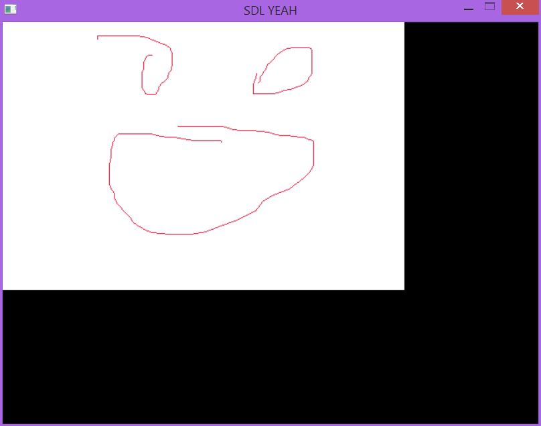Screen dimensions: 541x426
Task: Click the black area right of the white canvas
Action: tap(472, 154)
